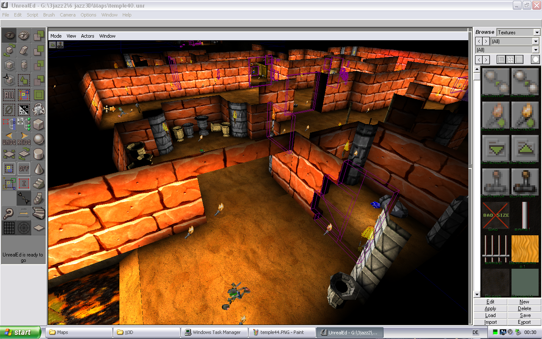Toggle the white circle button in browser

(x=536, y=60)
